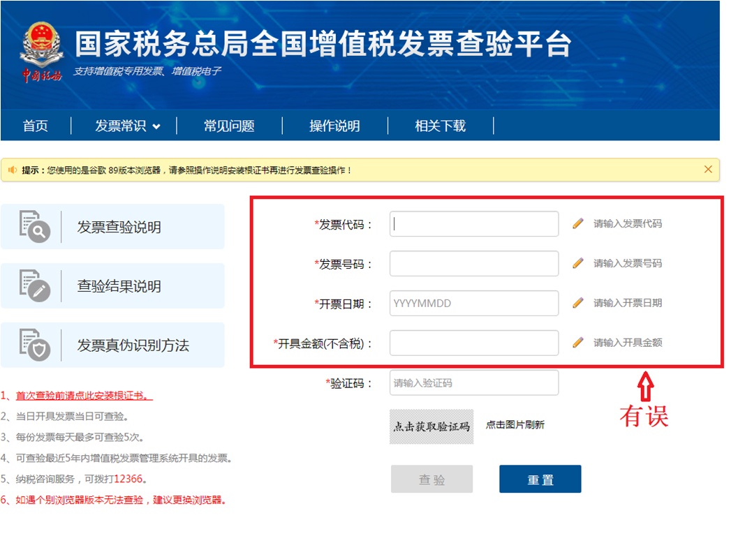The image size is (745, 543).
Task: Click the pencil icon beside 发票号码 field
Action: tap(577, 263)
